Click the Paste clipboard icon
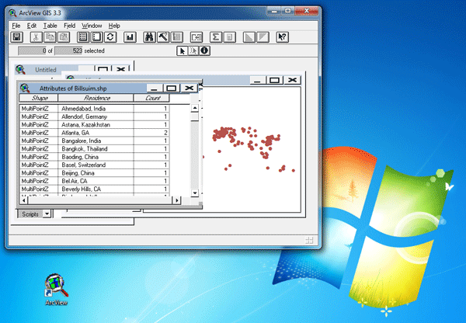This screenshot has width=466, height=323. (x=64, y=37)
